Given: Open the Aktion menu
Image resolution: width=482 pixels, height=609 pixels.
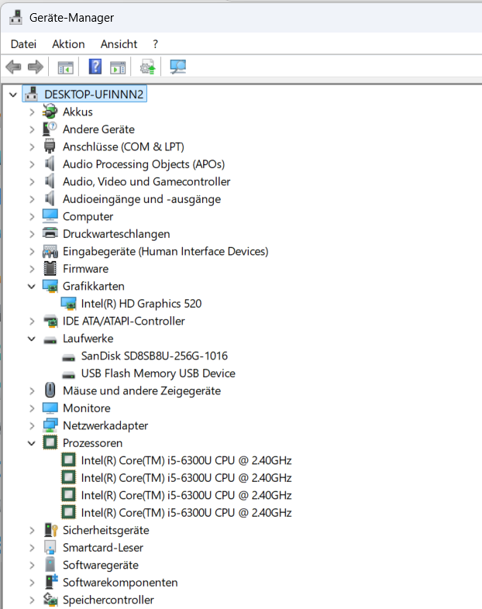Looking at the screenshot, I should [68, 44].
